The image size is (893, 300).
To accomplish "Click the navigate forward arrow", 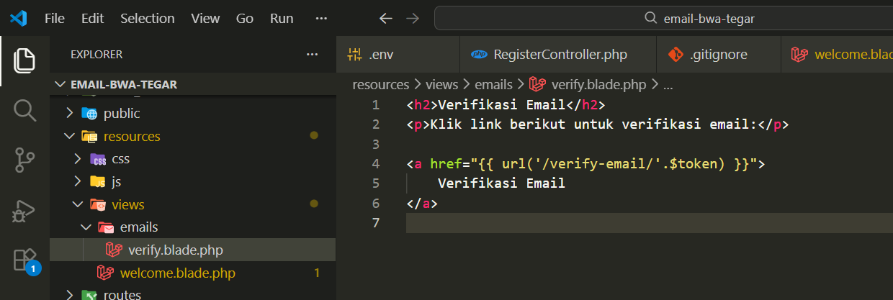I will click(x=413, y=19).
